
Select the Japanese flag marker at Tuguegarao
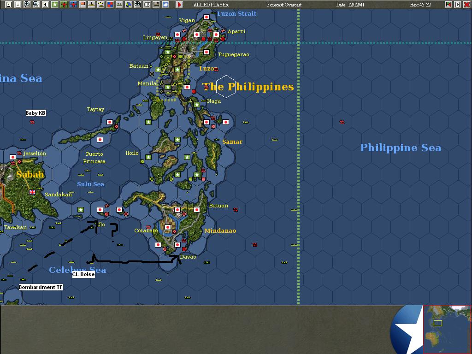tap(206, 52)
